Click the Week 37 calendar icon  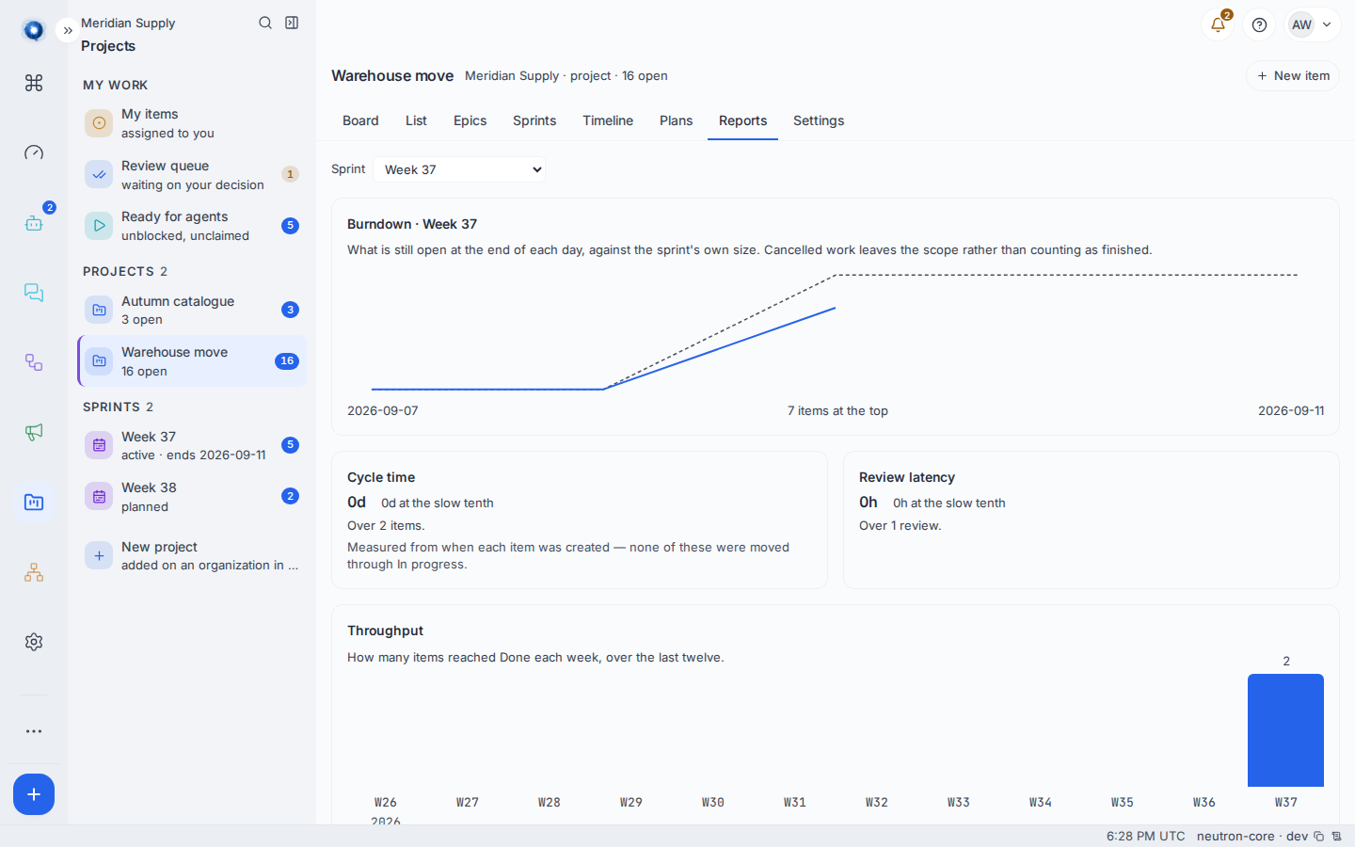(99, 445)
